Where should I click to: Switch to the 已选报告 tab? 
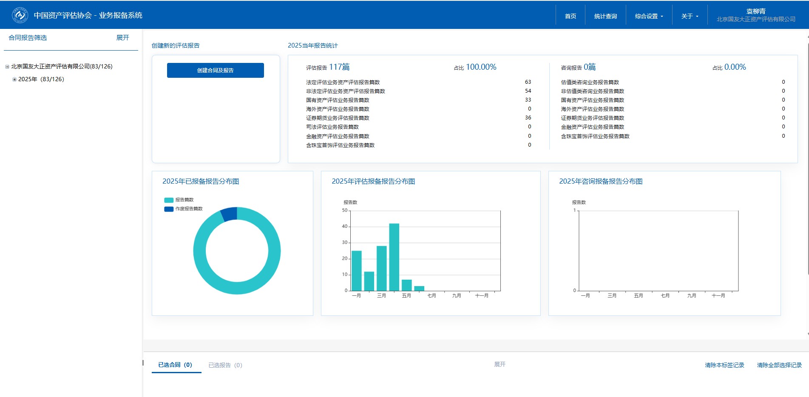[225, 365]
